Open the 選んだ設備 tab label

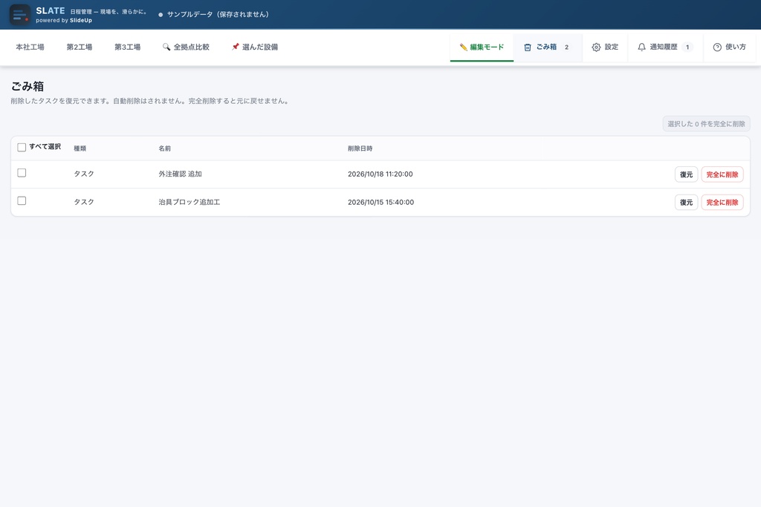tap(260, 47)
